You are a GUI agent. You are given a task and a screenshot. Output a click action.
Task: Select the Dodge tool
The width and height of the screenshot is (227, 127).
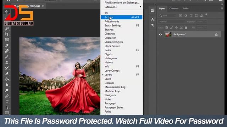click(x=7, y=90)
